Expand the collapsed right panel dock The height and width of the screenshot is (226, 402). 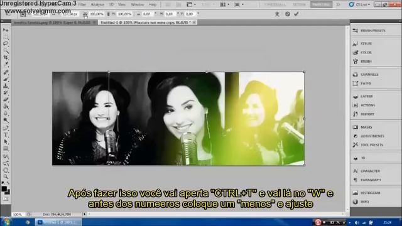pyautogui.click(x=400, y=21)
